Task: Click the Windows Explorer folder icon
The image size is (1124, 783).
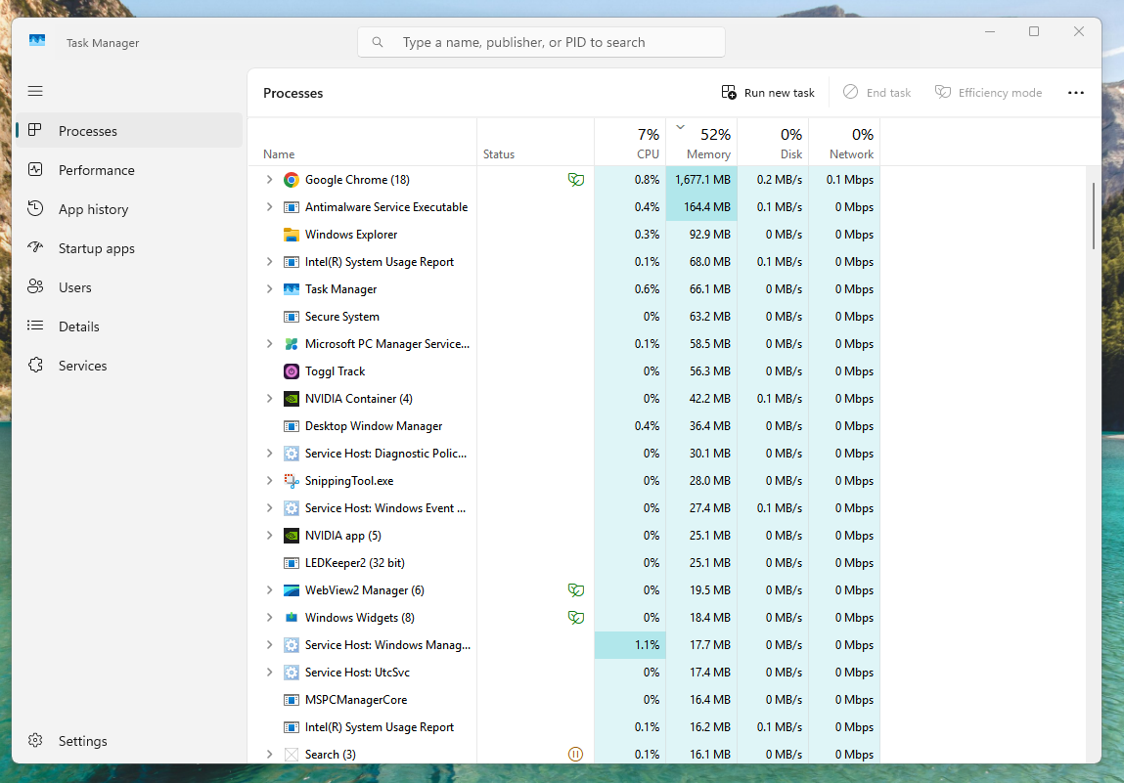Action: click(x=292, y=235)
